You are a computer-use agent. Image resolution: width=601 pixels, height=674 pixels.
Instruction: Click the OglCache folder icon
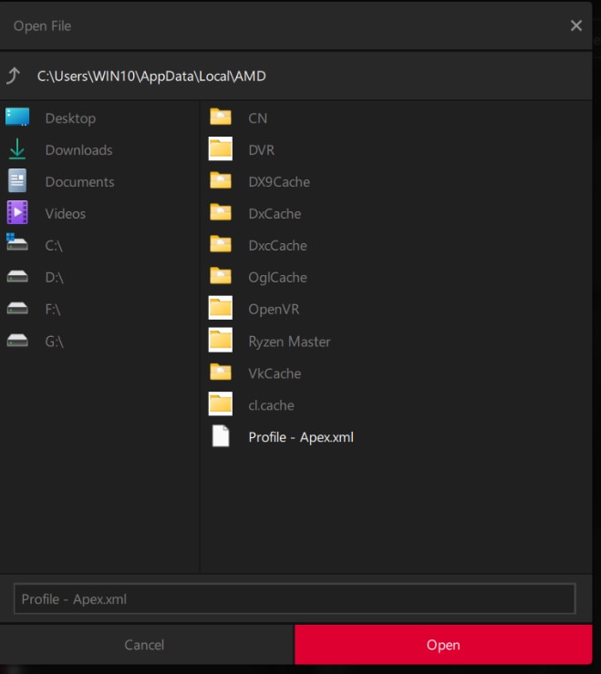pos(221,276)
